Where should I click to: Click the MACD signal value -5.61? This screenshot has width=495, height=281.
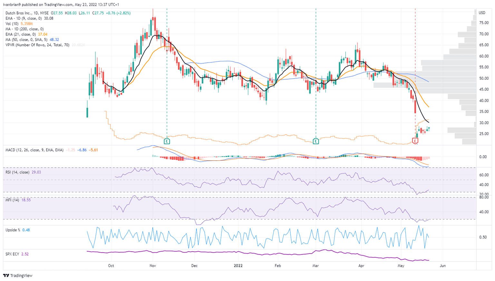point(93,150)
